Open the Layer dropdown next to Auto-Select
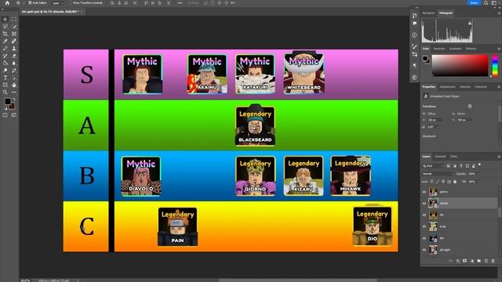 click(56, 3)
